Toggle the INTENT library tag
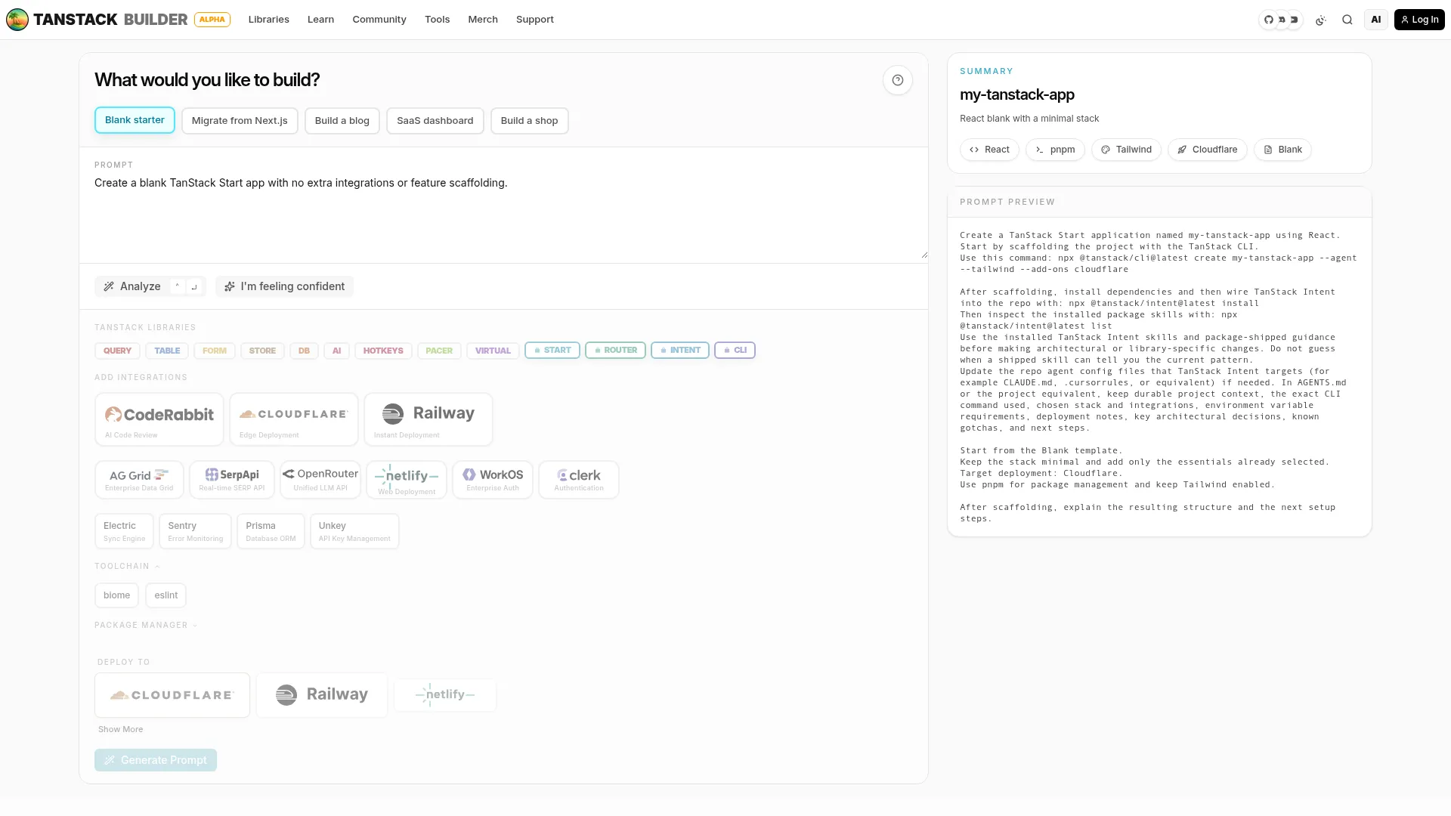Screen dimensions: 1451x816 pos(680,351)
